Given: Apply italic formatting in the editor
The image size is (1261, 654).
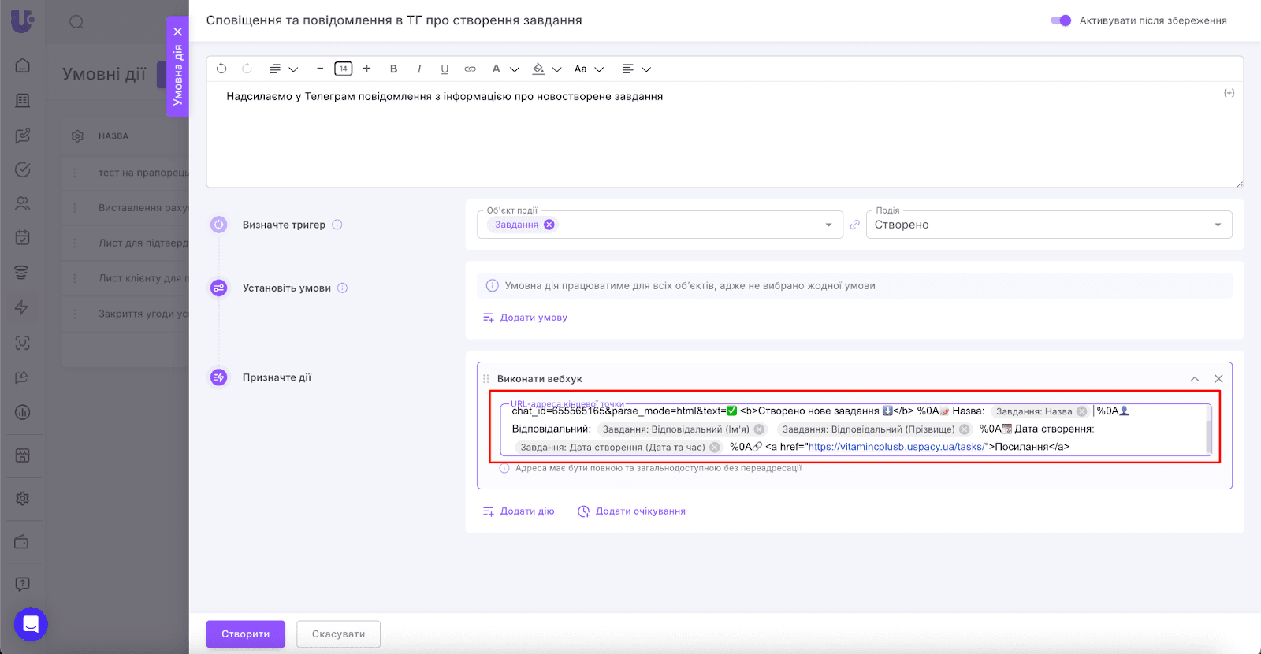Looking at the screenshot, I should point(419,69).
